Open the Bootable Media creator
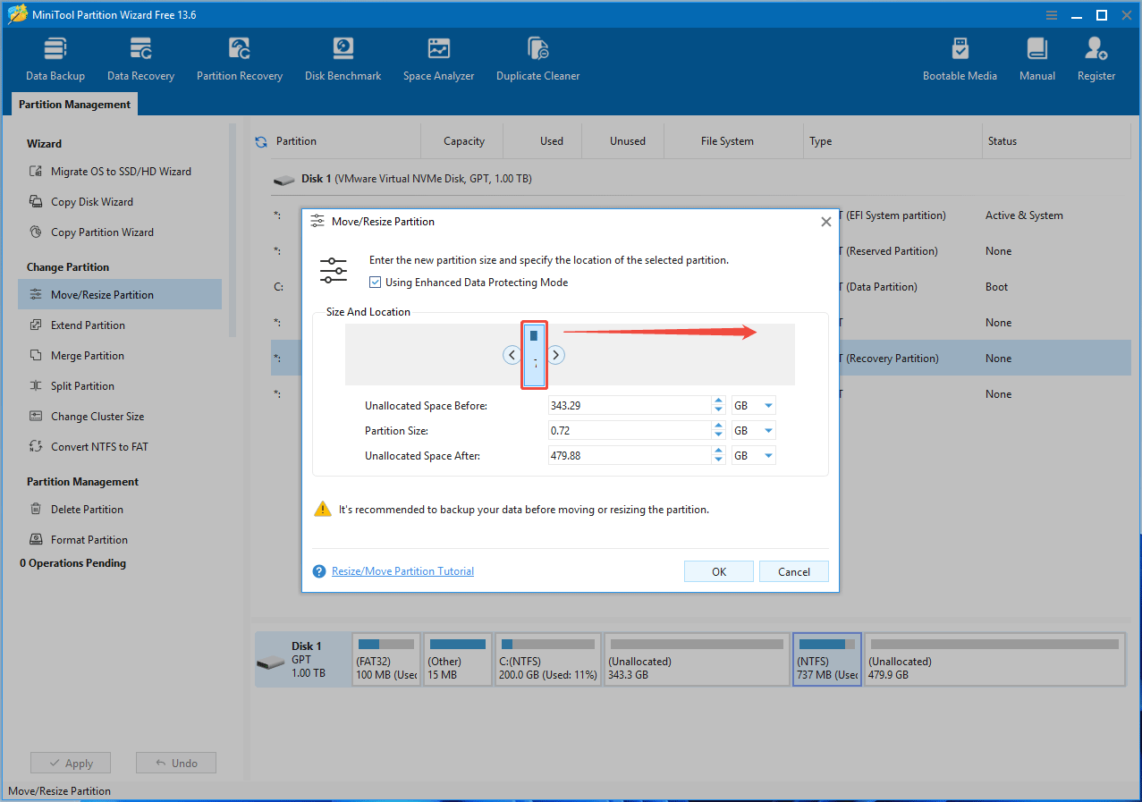Viewport: 1142px width, 802px height. tap(960, 56)
